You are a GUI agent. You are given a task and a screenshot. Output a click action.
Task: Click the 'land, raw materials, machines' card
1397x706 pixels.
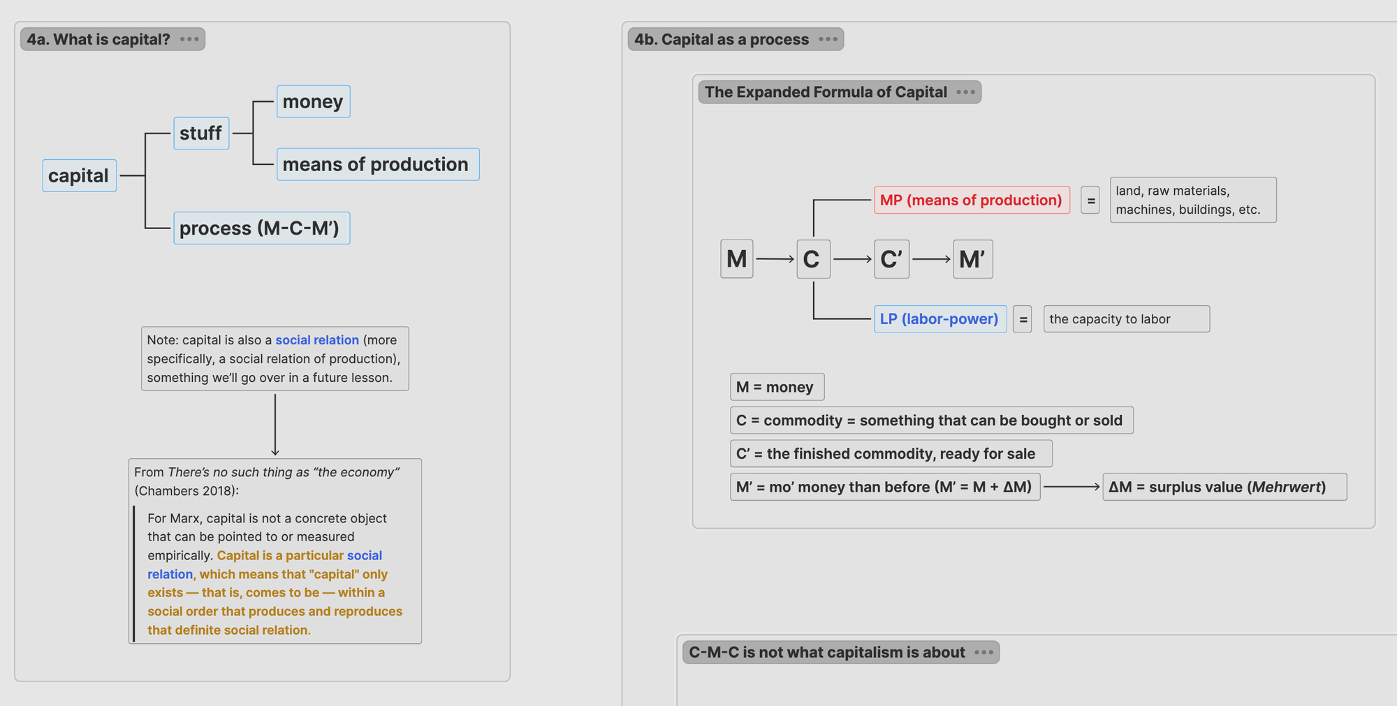pyautogui.click(x=1192, y=200)
